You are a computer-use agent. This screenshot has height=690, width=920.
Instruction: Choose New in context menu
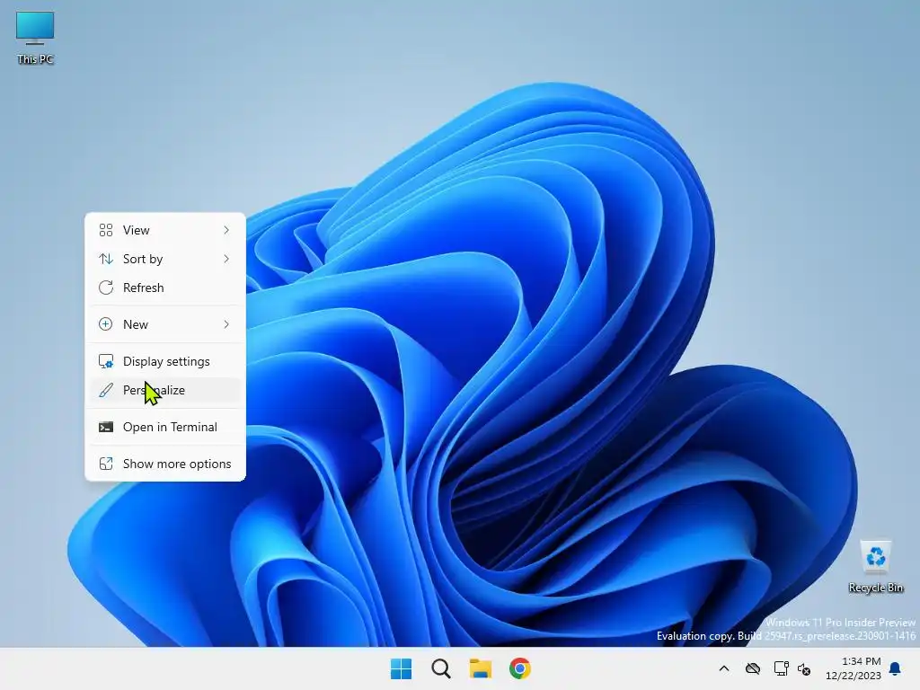[x=165, y=324]
